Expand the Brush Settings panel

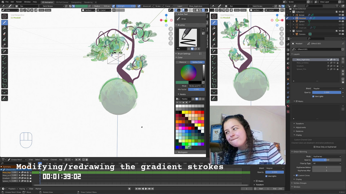[x=184, y=54]
